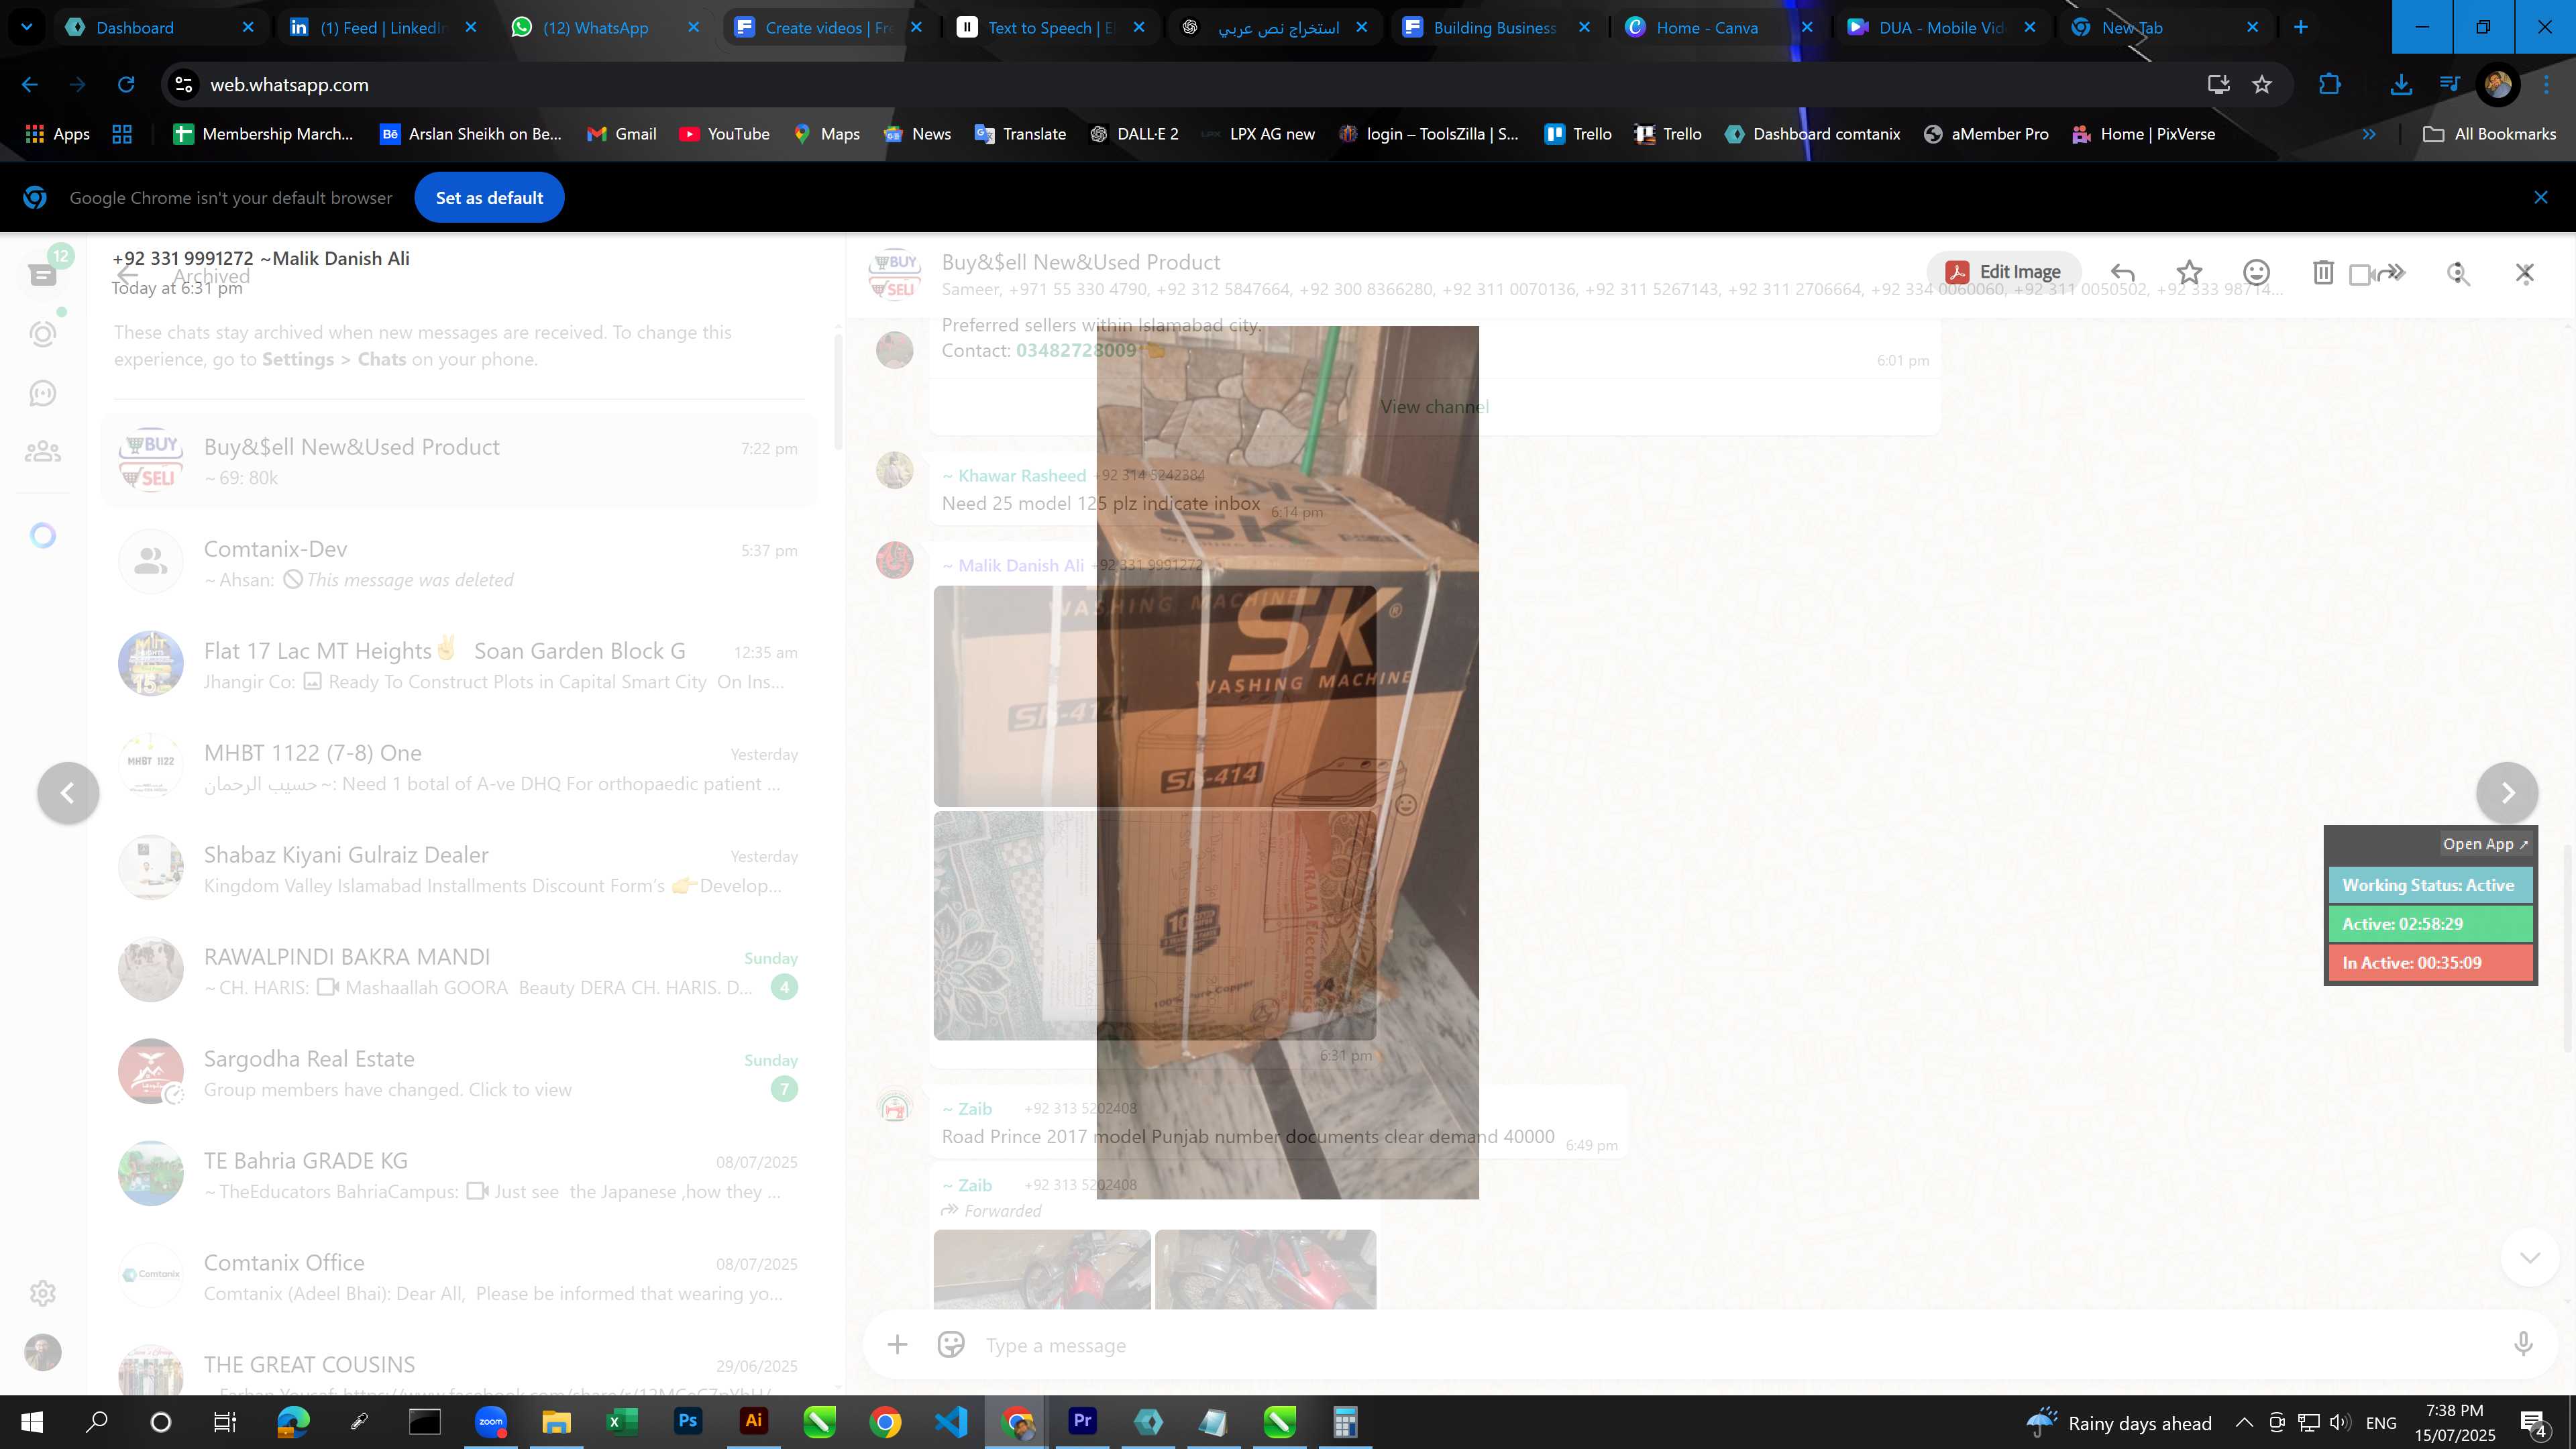Switch to the Feed | LinkedIn tab
2576x1449 pixels.
click(x=382, y=28)
